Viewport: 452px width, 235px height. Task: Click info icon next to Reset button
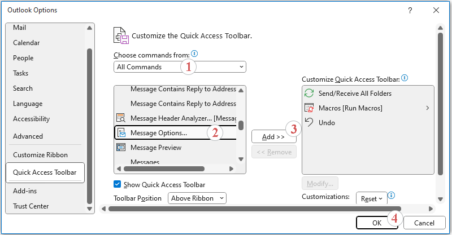click(x=391, y=196)
